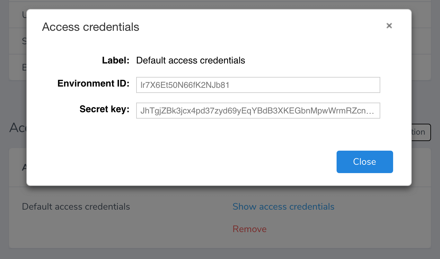
Task: Open the Show access credentials link
Action: [x=283, y=206]
